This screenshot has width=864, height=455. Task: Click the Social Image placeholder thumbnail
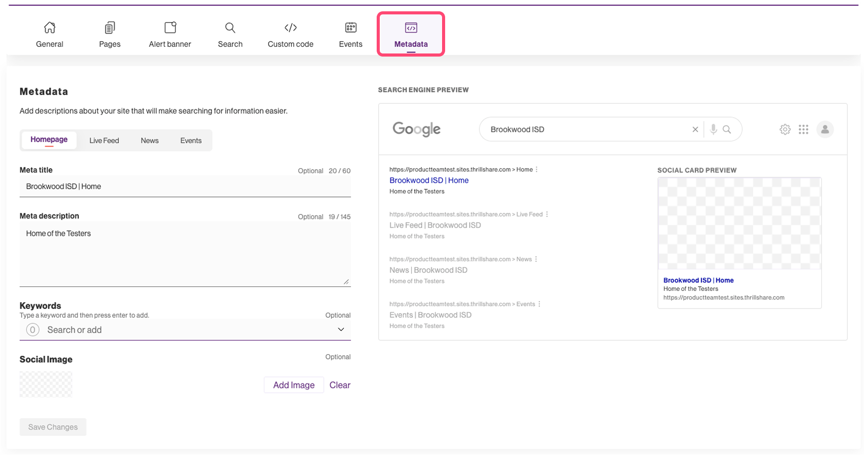(x=46, y=384)
